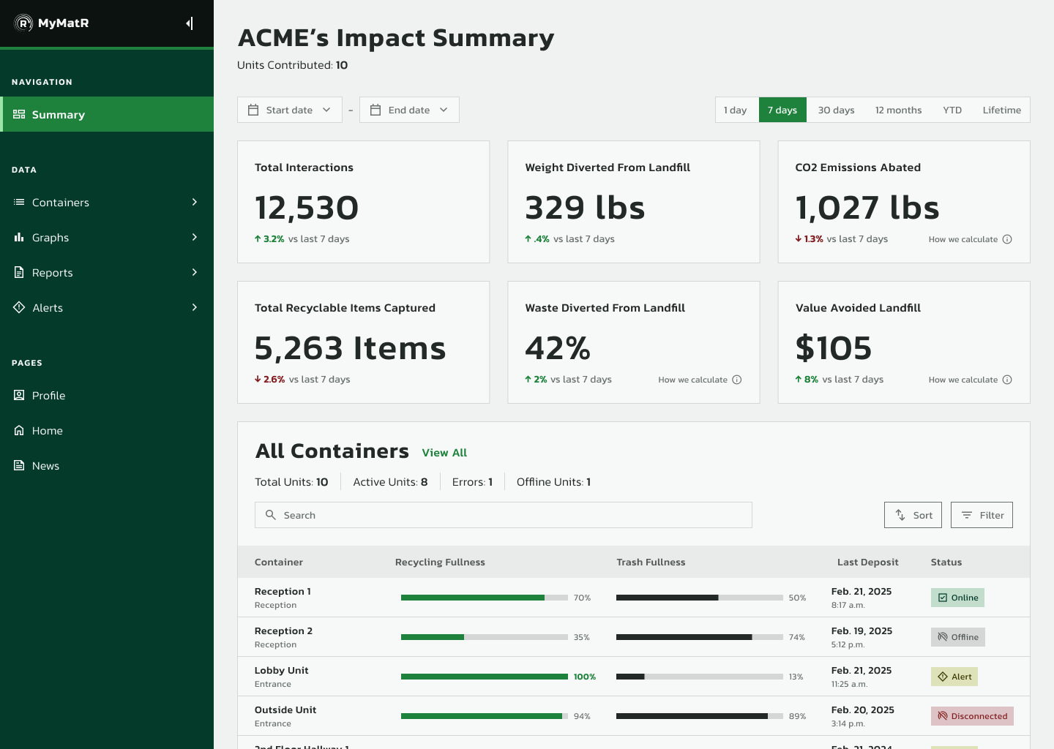Click the Outside Unit container name
The width and height of the screenshot is (1054, 749).
coord(285,710)
